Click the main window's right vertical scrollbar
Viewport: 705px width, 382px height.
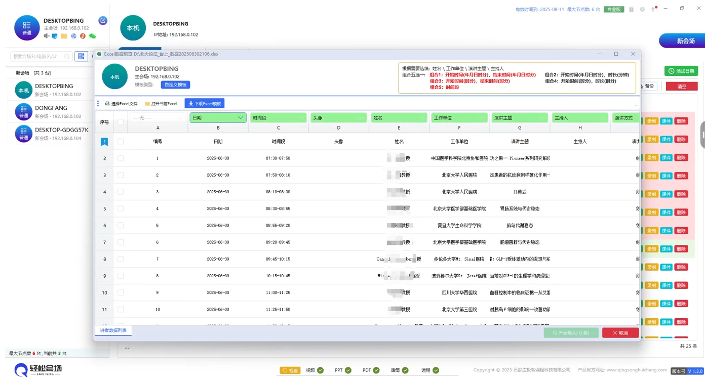pyautogui.click(x=702, y=134)
